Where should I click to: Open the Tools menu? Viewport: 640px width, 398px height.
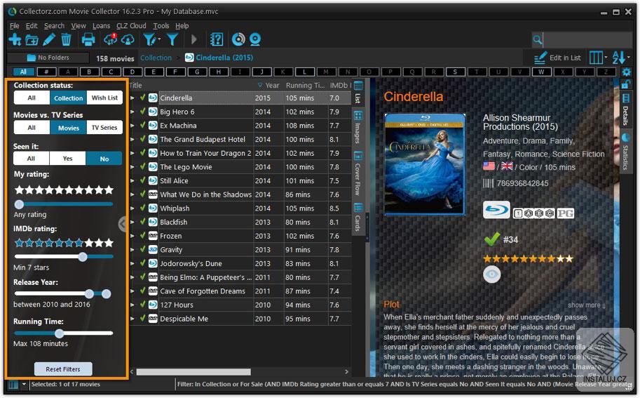point(161,26)
